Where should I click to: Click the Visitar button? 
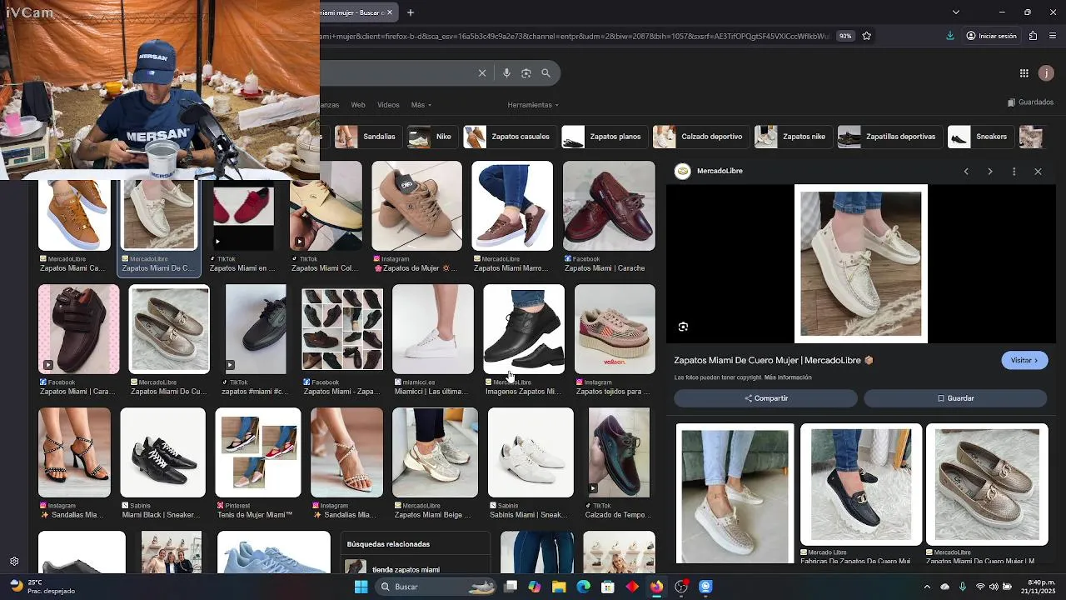1024,361
